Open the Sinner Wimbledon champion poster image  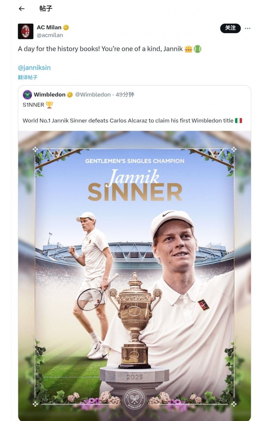click(x=134, y=274)
